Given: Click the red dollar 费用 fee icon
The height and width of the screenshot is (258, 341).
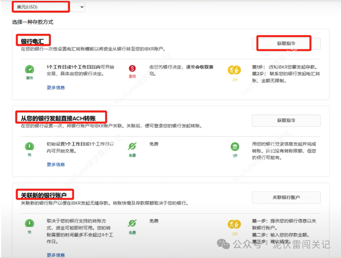Looking at the screenshot, I should tap(132, 68).
